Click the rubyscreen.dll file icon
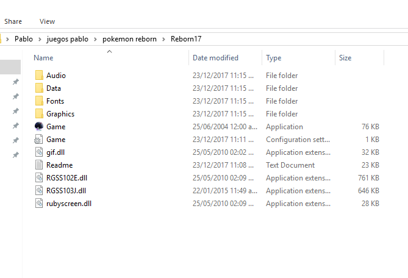 point(39,204)
